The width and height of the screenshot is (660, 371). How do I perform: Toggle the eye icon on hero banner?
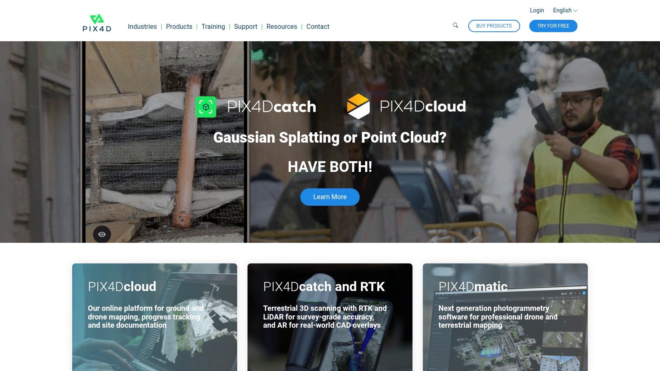pos(102,234)
